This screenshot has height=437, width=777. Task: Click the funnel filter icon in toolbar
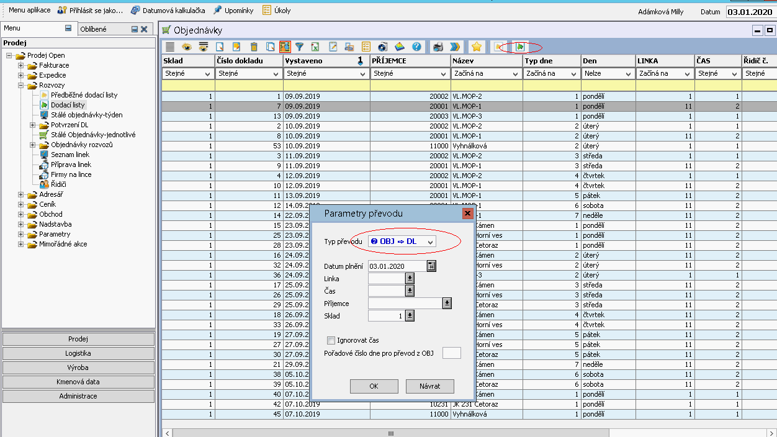[x=299, y=47]
